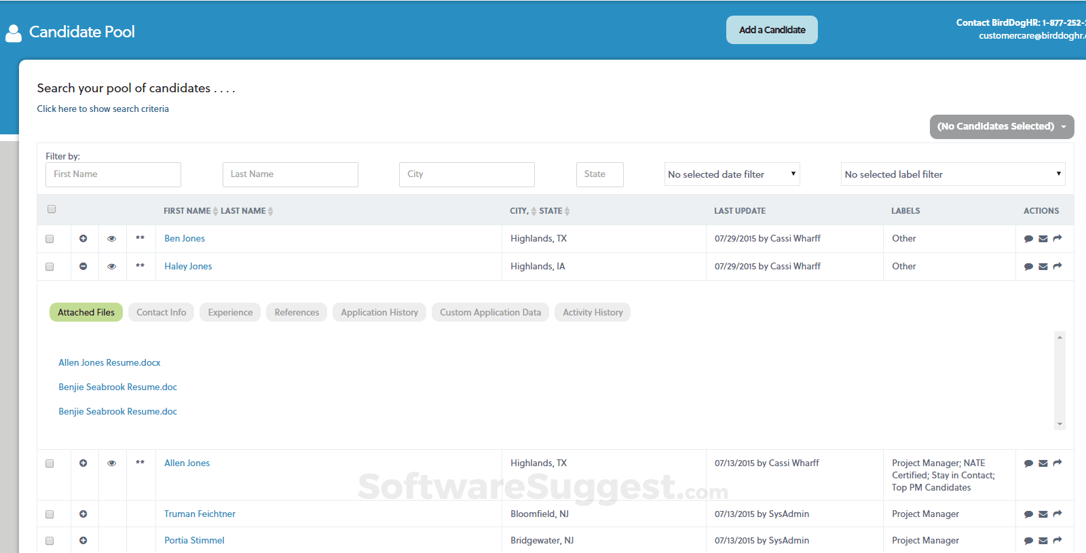Switch to the Activity History tab

click(593, 312)
